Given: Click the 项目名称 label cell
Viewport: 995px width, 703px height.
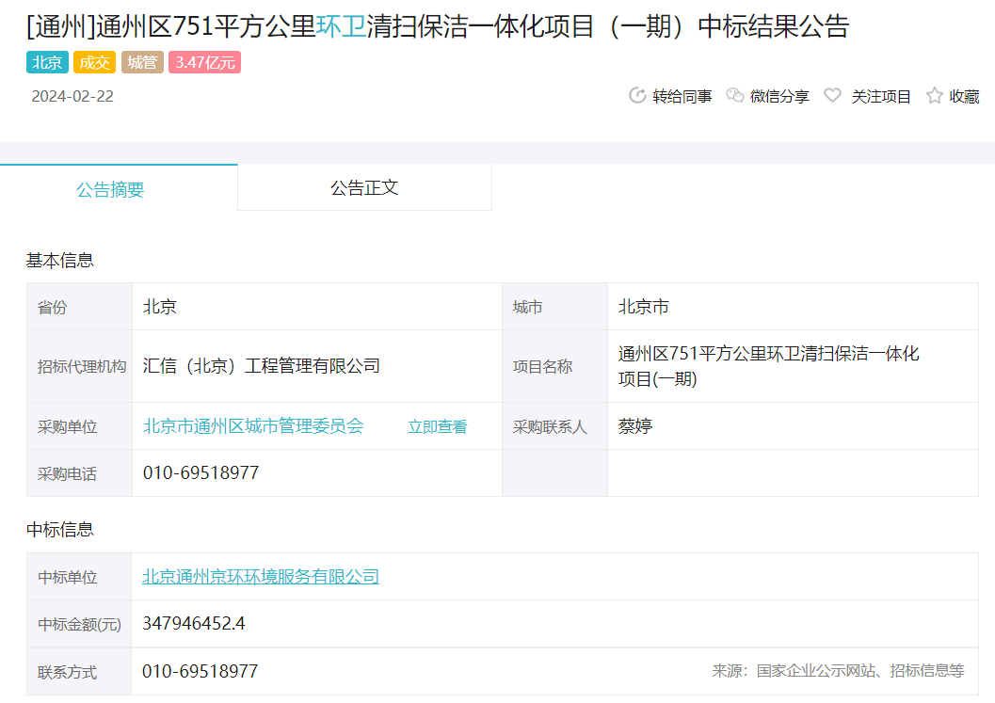Looking at the screenshot, I should click(x=554, y=366).
